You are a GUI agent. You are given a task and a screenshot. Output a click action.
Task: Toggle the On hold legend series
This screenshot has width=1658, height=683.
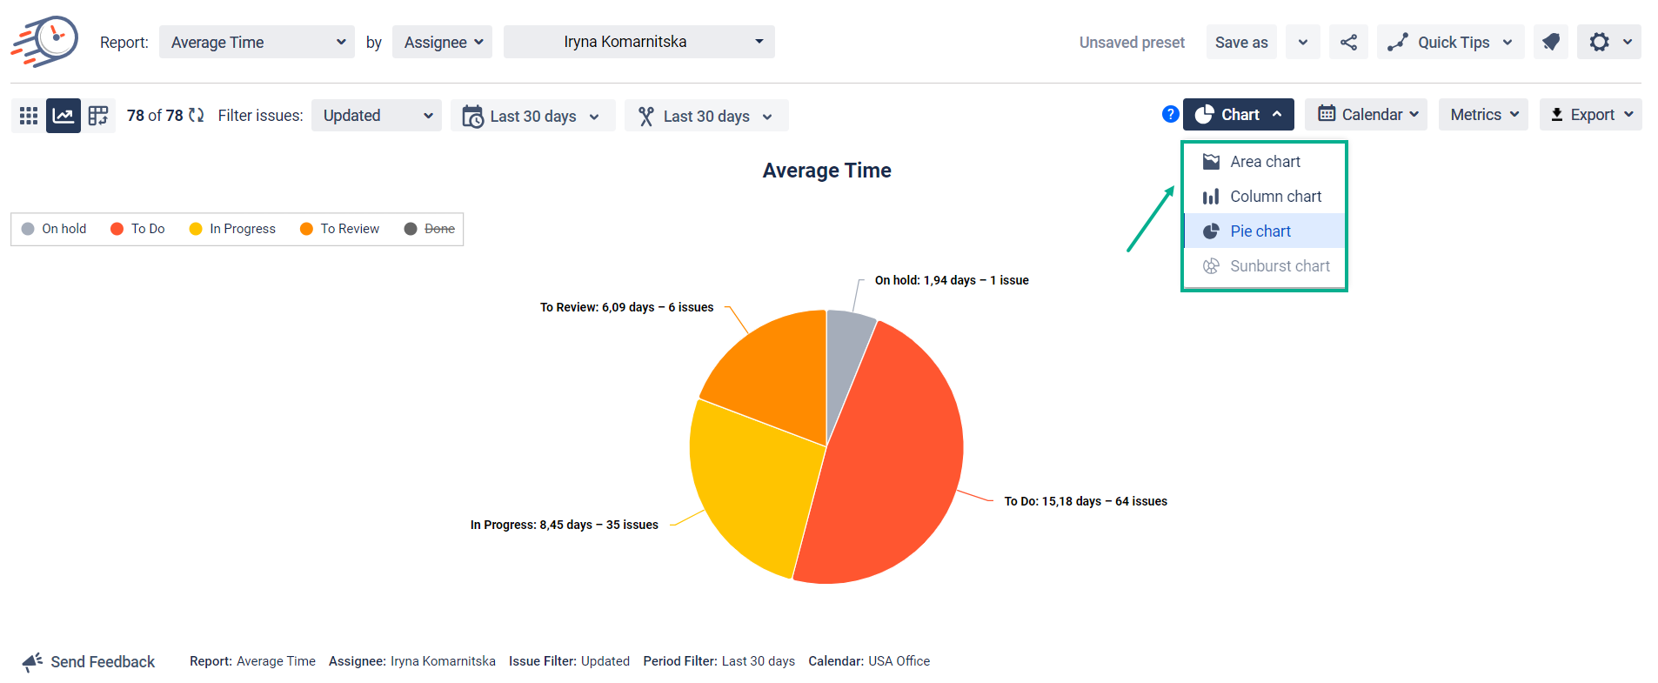pyautogui.click(x=54, y=229)
